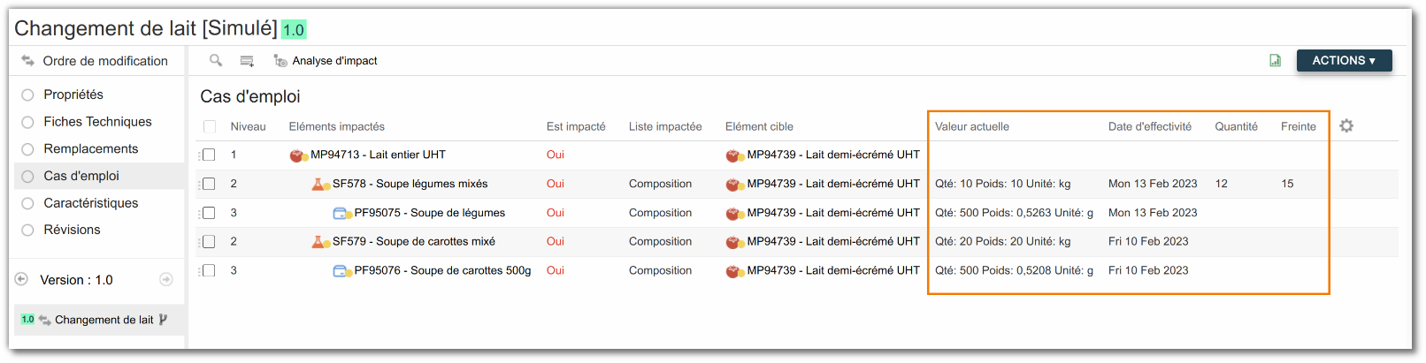Viewport: 1426px width, 363px height.
Task: Click the add row list icon
Action: (247, 61)
